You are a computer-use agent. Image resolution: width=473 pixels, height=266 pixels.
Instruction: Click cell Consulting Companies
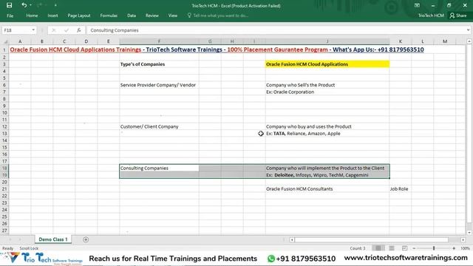coord(159,168)
